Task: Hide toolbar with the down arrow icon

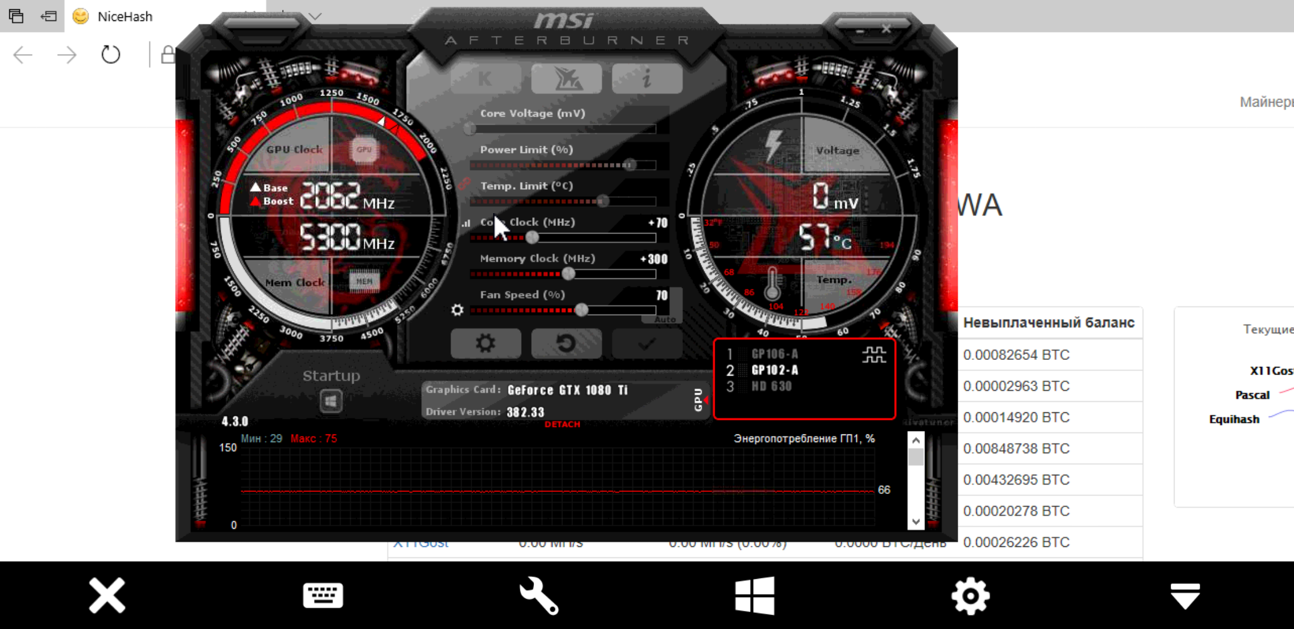Action: tap(1185, 595)
